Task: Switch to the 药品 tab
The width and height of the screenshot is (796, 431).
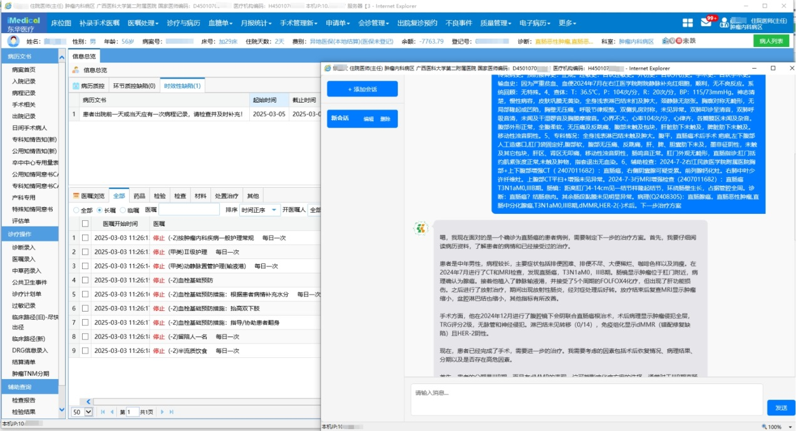Action: (x=139, y=196)
